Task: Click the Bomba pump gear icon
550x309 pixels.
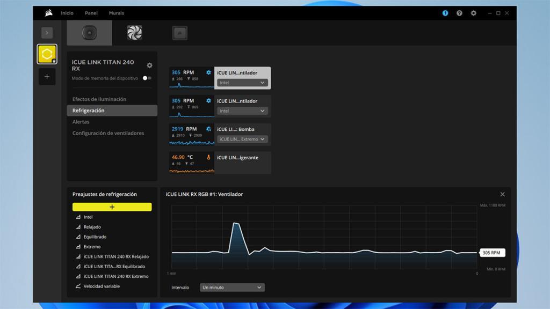Action: 209,129
